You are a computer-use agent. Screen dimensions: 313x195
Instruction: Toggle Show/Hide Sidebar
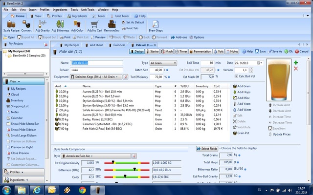[x=21, y=130]
